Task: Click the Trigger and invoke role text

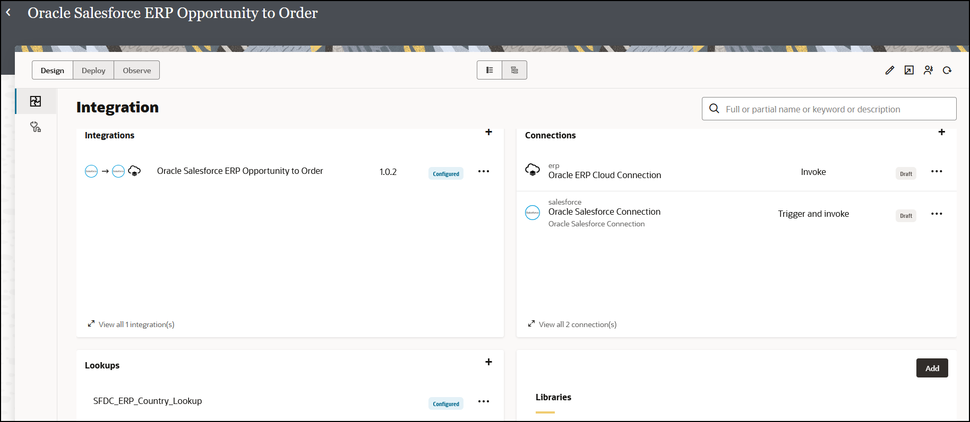Action: tap(813, 214)
